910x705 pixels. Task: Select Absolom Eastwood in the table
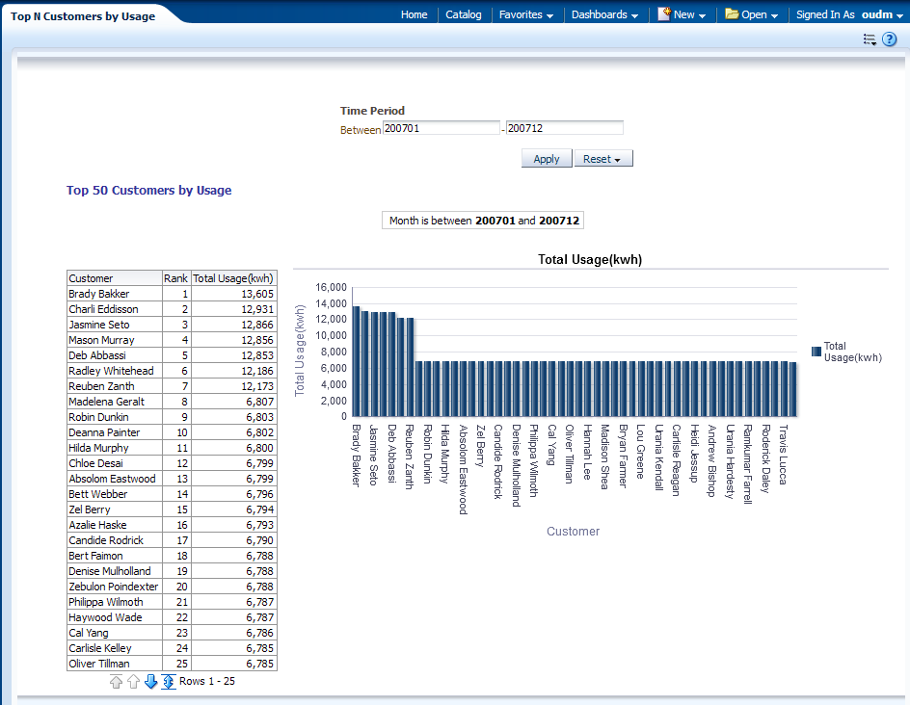112,479
